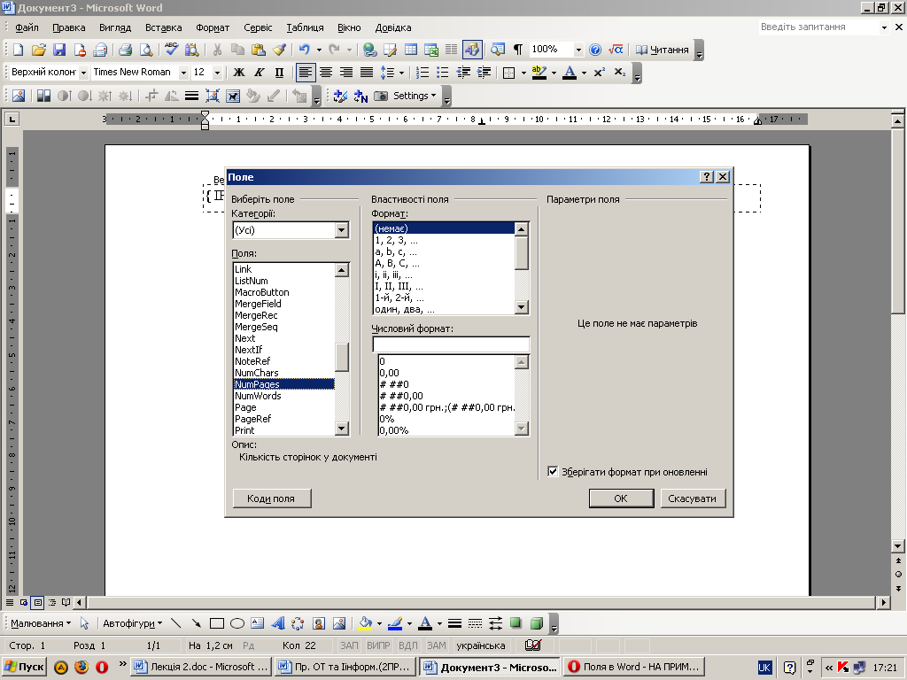Click the Insert WordArt icon in Drawing toolbar
Image resolution: width=907 pixels, height=680 pixels.
click(x=277, y=623)
